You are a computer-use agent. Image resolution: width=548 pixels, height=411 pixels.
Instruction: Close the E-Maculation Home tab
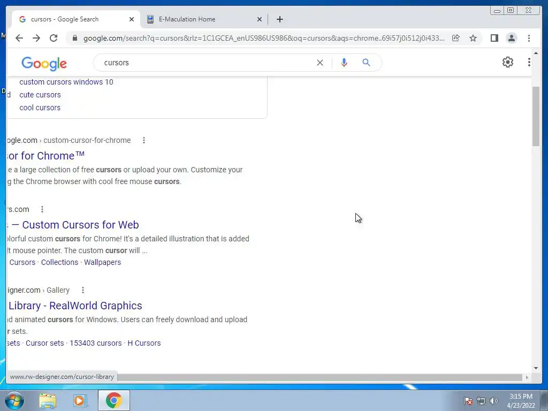click(x=260, y=19)
